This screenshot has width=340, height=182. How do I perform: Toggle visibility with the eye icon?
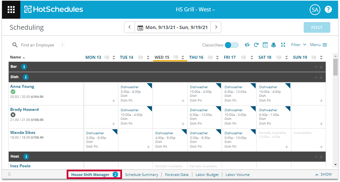pos(247,45)
